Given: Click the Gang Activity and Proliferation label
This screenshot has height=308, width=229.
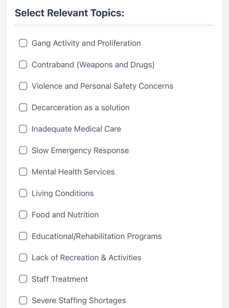Looking at the screenshot, I should pos(86,43).
